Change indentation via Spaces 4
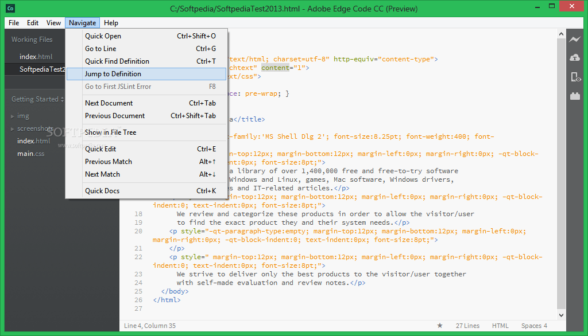The width and height of the screenshot is (588, 336). point(534,326)
